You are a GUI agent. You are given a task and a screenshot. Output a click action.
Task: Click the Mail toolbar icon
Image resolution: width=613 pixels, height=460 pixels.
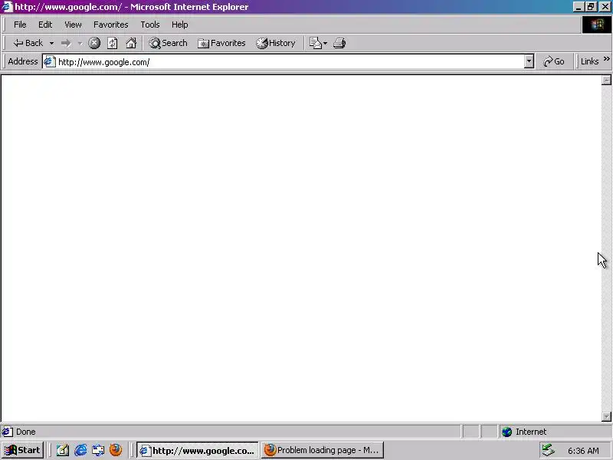(315, 43)
